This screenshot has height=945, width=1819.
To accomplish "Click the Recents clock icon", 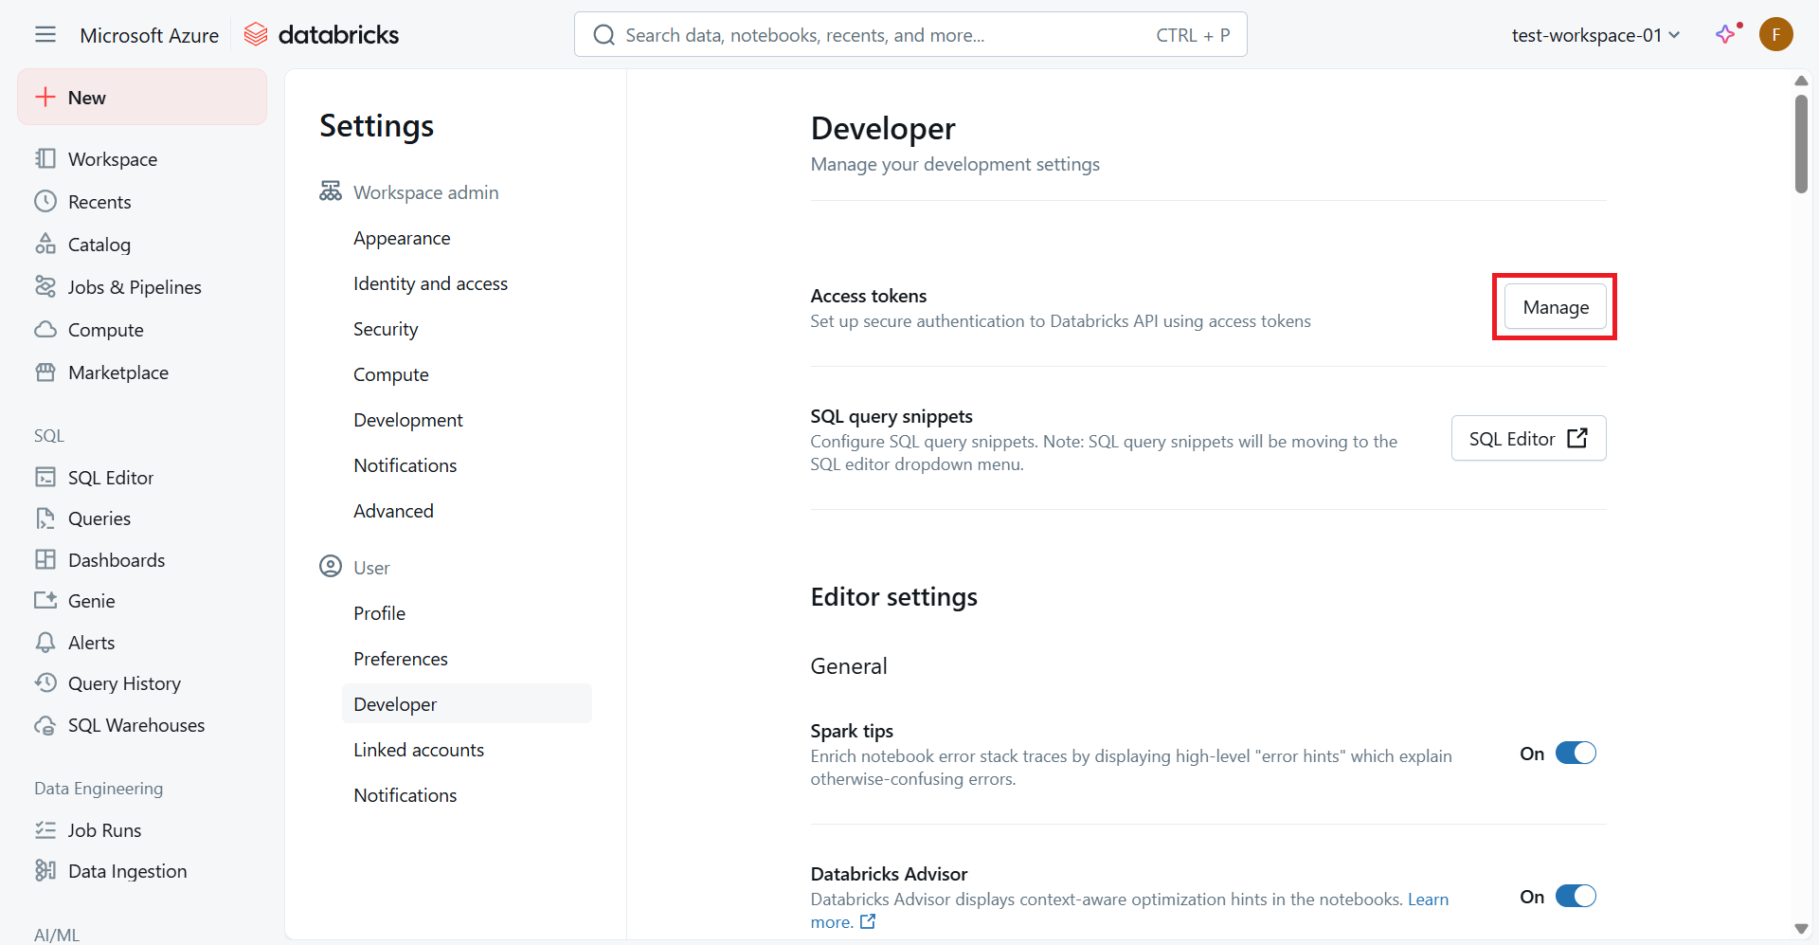I will [45, 201].
